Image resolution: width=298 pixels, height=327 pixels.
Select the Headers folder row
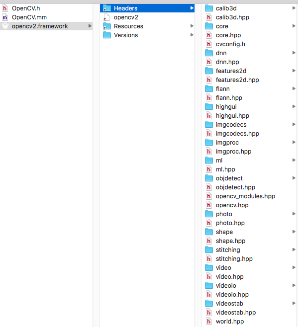click(147, 8)
